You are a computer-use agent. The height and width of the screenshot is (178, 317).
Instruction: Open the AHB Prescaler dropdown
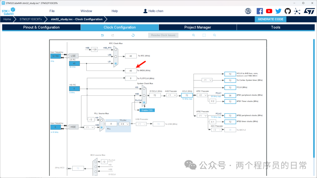pyautogui.click(x=171, y=95)
